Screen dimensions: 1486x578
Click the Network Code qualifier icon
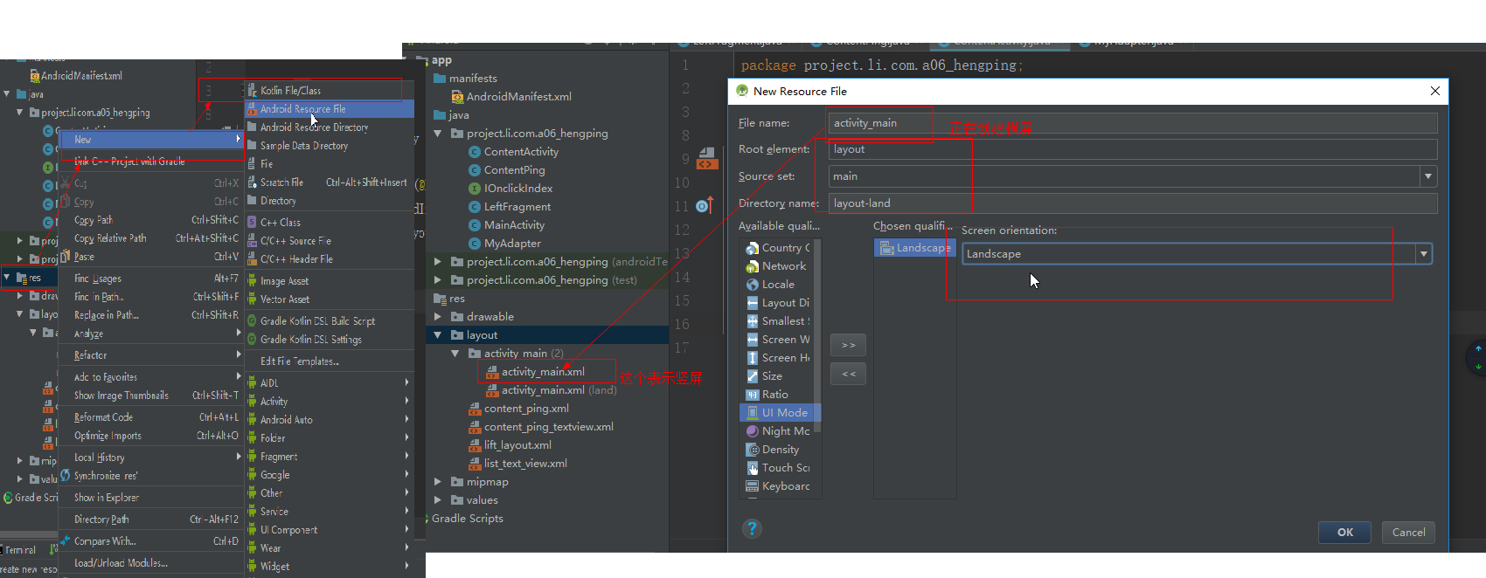752,266
